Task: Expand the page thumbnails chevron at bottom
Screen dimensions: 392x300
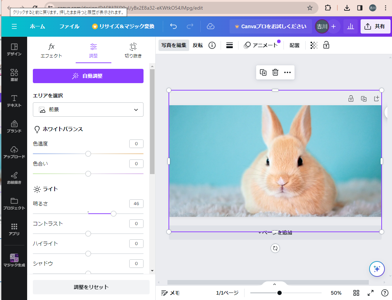Action: pyautogui.click(x=275, y=284)
